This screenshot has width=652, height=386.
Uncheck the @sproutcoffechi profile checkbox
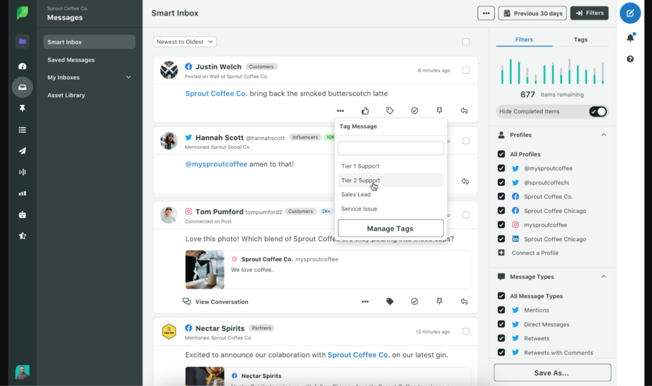coord(501,183)
